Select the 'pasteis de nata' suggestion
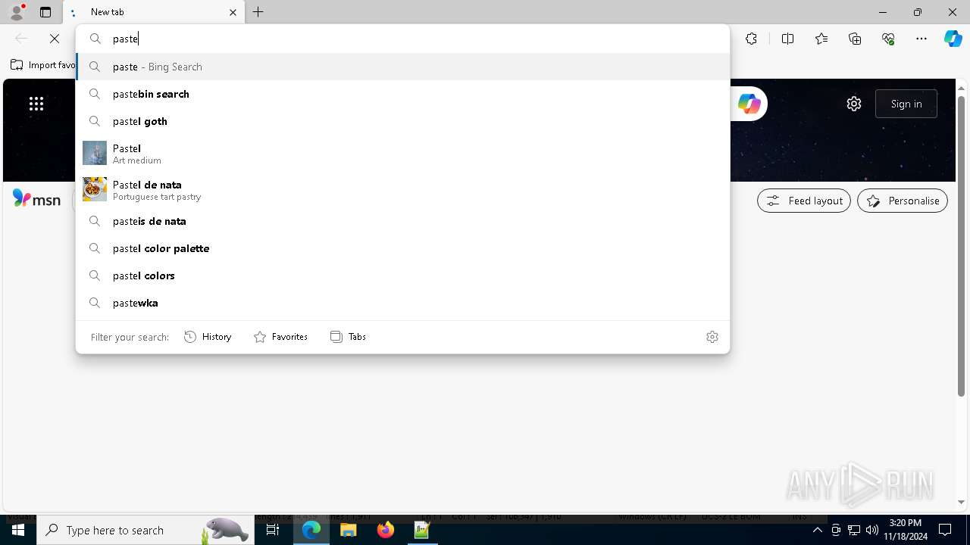The image size is (970, 545). coord(402,221)
